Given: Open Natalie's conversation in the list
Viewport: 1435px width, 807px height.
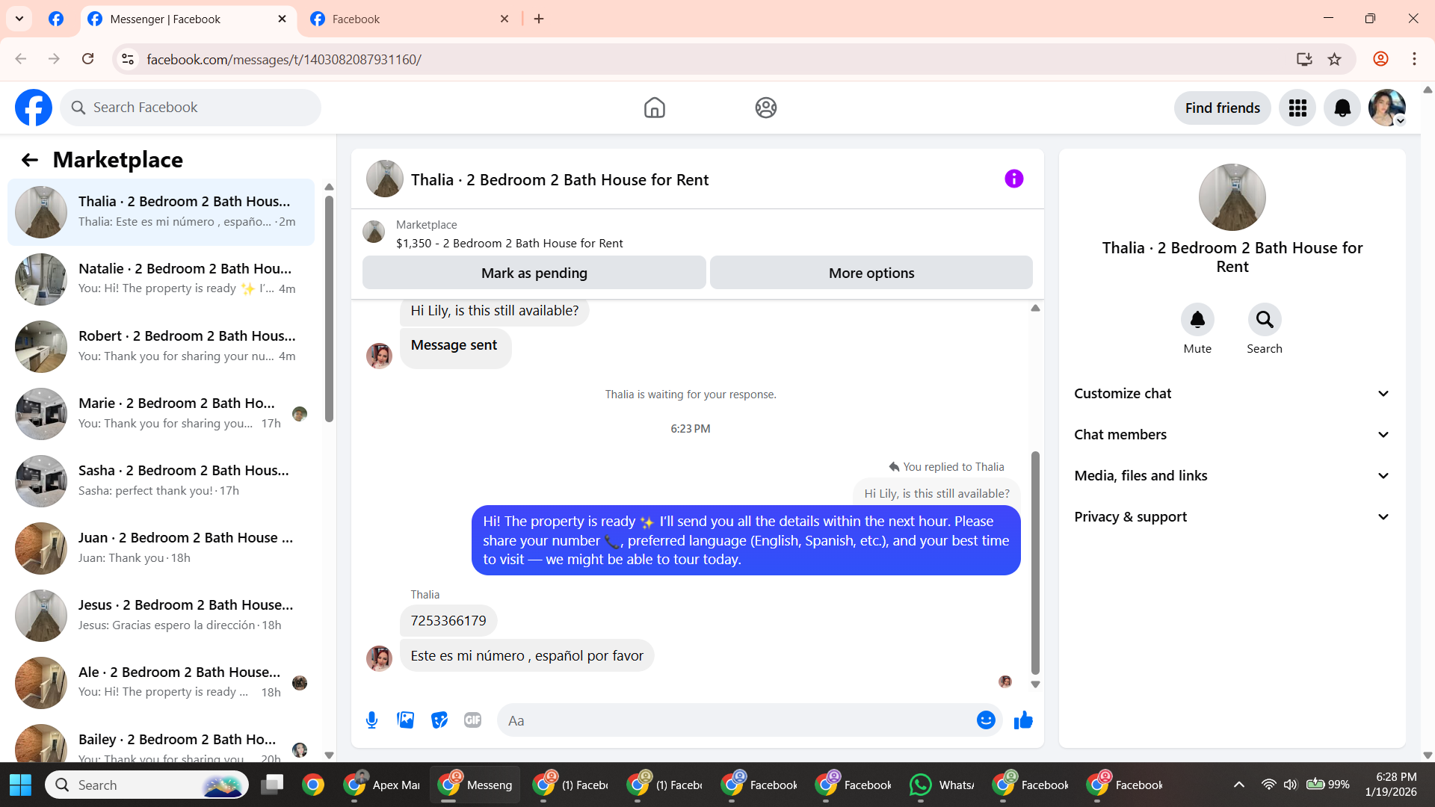Looking at the screenshot, I should tap(161, 279).
